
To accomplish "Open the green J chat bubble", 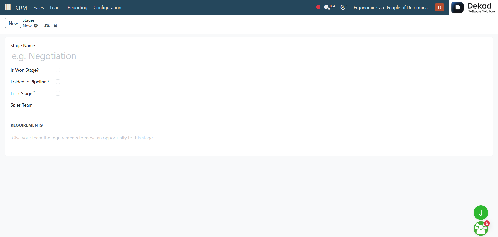I will point(481,213).
